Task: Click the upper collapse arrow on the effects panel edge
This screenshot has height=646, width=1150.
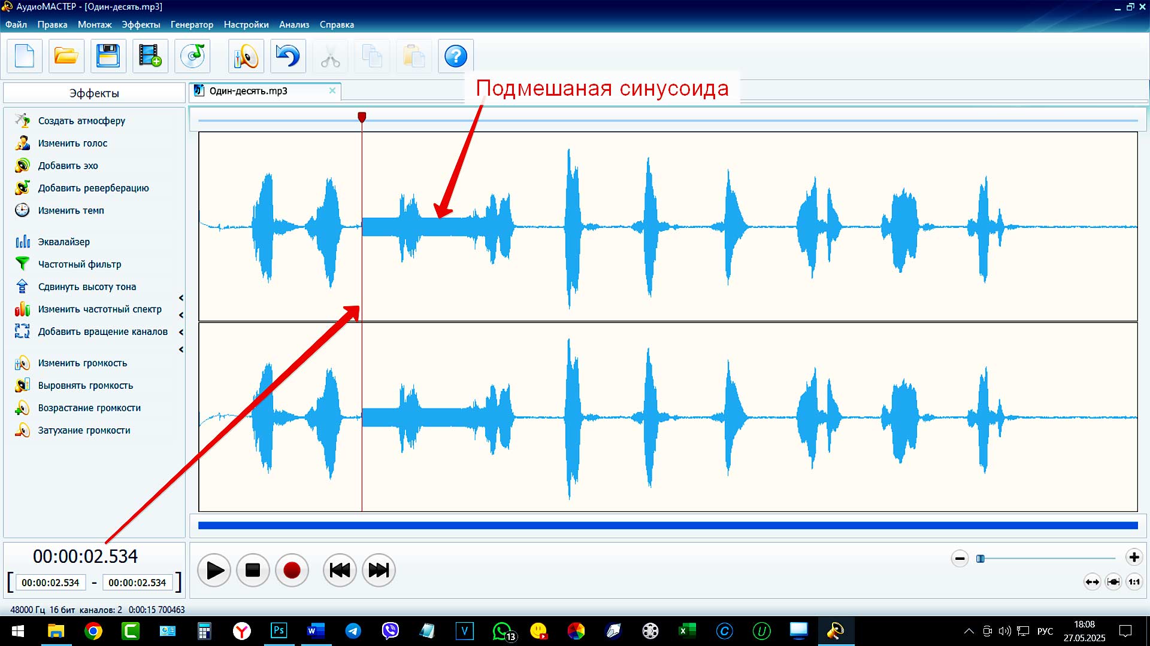Action: 181,298
